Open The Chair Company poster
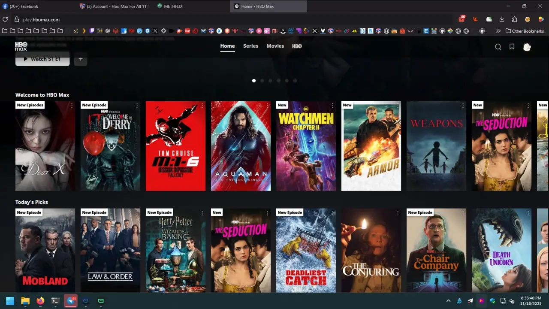This screenshot has height=309, width=549. point(436,251)
